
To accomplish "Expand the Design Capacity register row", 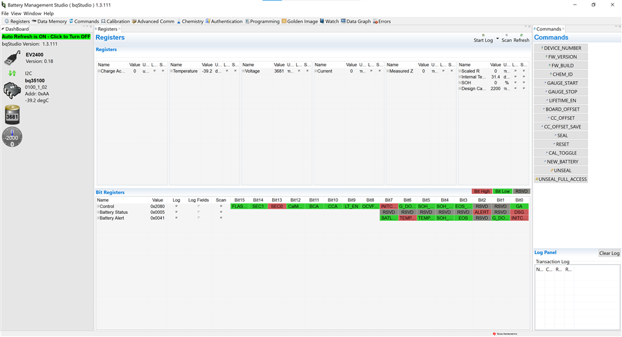I will tap(460, 89).
